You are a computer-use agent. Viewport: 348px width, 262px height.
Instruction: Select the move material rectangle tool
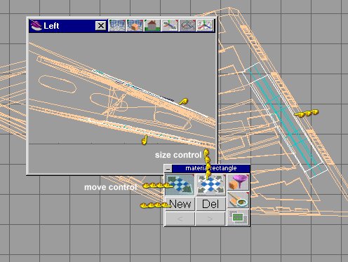pyautogui.click(x=180, y=185)
